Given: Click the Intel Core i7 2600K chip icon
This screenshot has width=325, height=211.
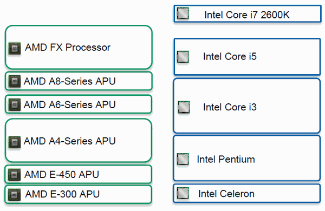Looking at the screenshot, I should (183, 14).
